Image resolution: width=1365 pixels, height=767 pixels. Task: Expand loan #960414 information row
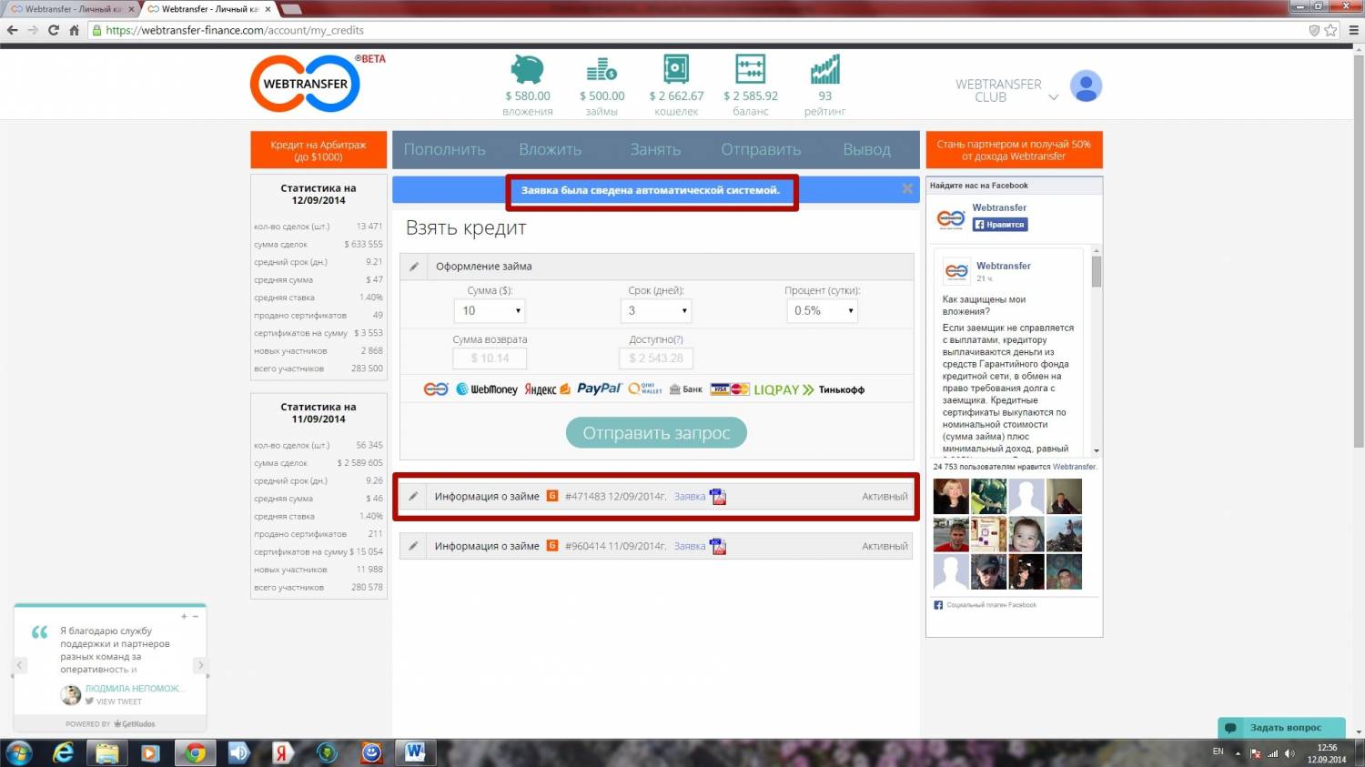tap(656, 546)
